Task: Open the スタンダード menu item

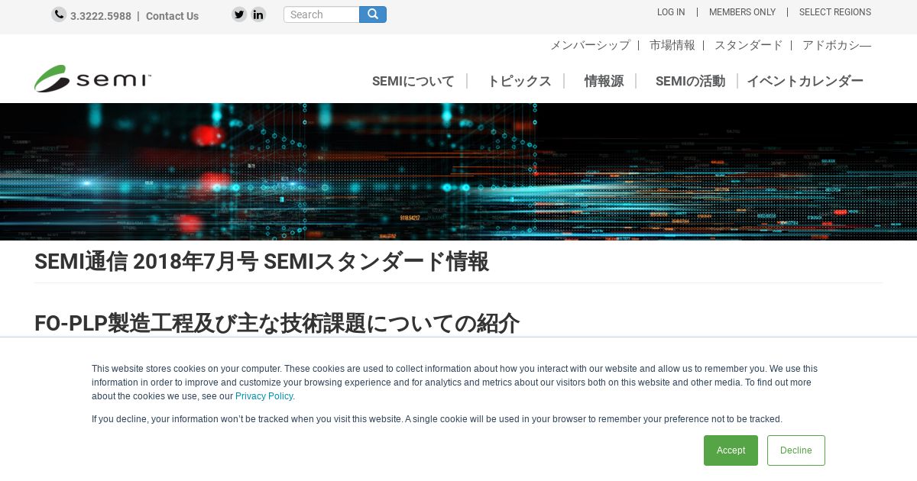Action: pyautogui.click(x=749, y=45)
